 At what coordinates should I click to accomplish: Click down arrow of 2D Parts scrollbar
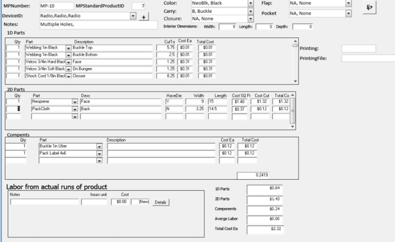[292, 126]
